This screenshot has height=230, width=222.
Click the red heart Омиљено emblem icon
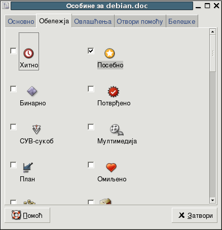click(111, 167)
